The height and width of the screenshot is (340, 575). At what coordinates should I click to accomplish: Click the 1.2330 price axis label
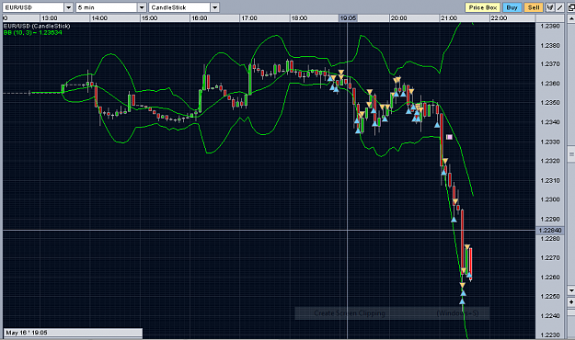[x=550, y=142]
